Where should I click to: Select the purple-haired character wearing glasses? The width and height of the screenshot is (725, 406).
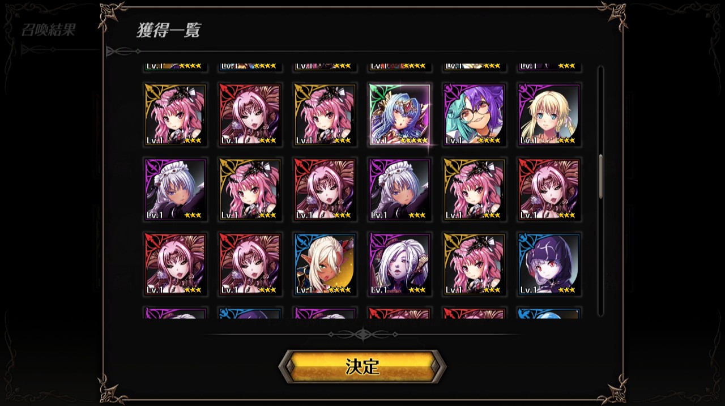point(475,115)
